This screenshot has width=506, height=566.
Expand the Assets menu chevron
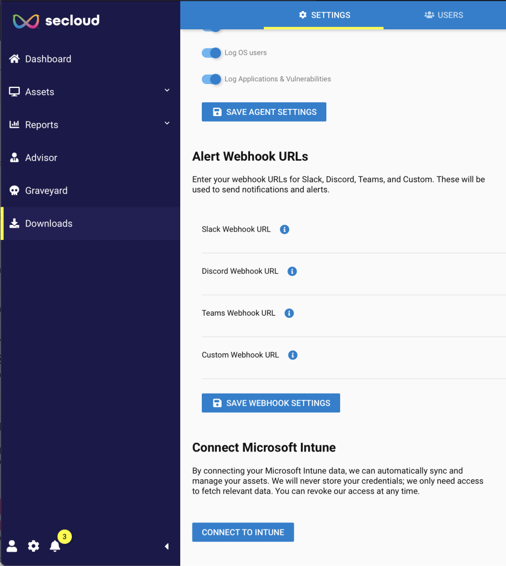(167, 90)
